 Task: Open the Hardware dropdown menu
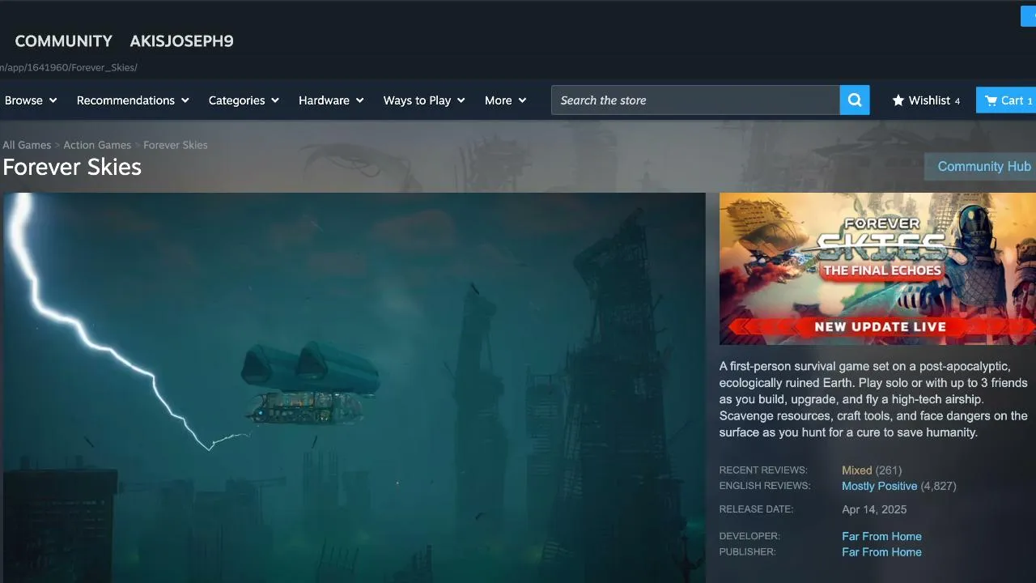click(x=331, y=100)
